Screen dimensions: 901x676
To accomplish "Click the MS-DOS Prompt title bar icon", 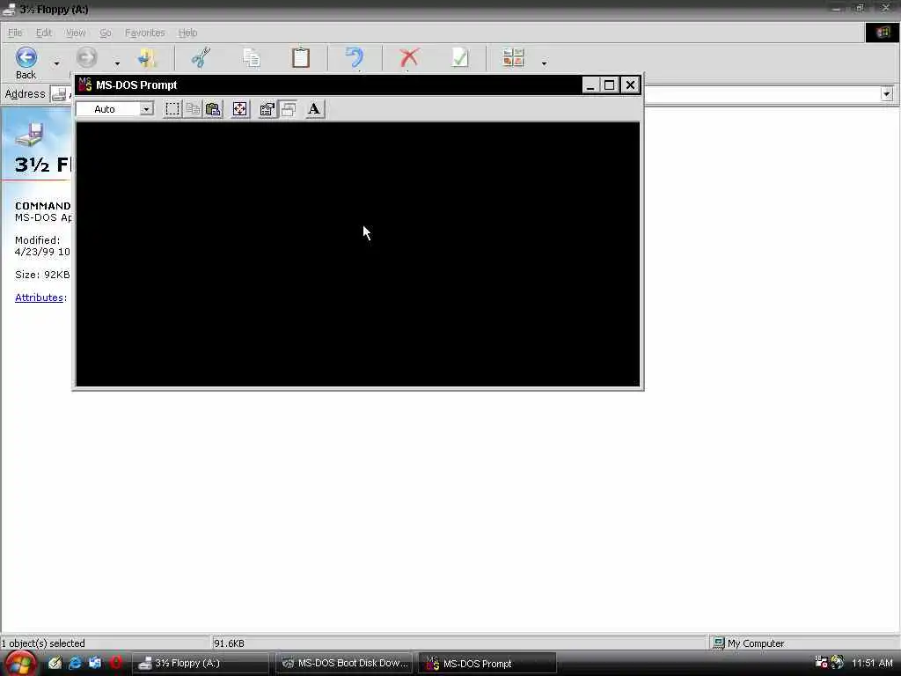I will point(85,84).
